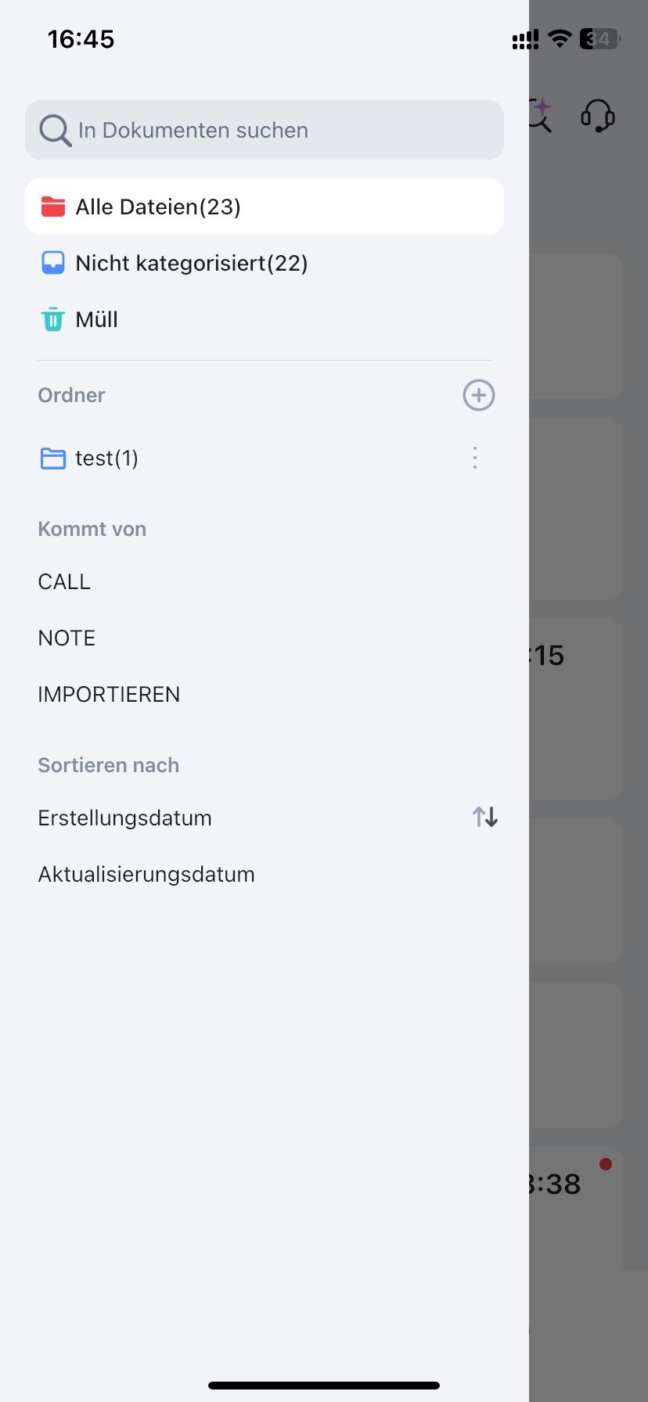Sort by Aktualisierungsdatum
This screenshot has height=1402, width=648.
[146, 874]
